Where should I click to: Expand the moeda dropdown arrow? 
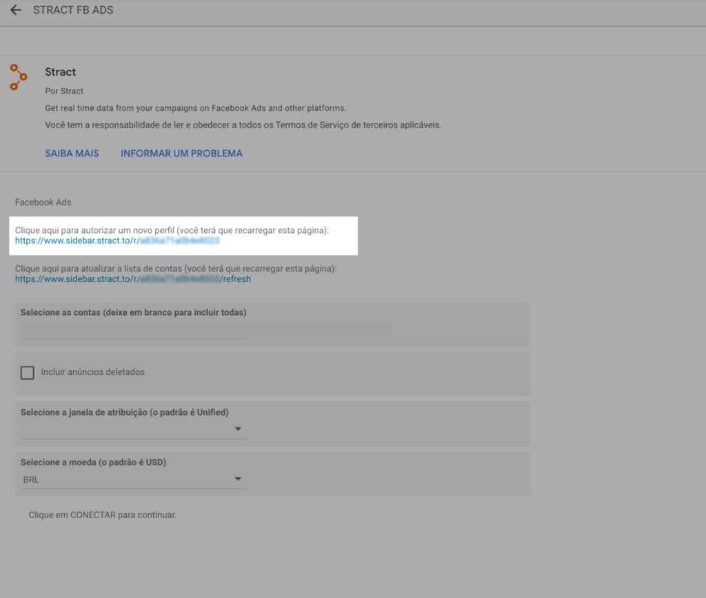tap(238, 480)
